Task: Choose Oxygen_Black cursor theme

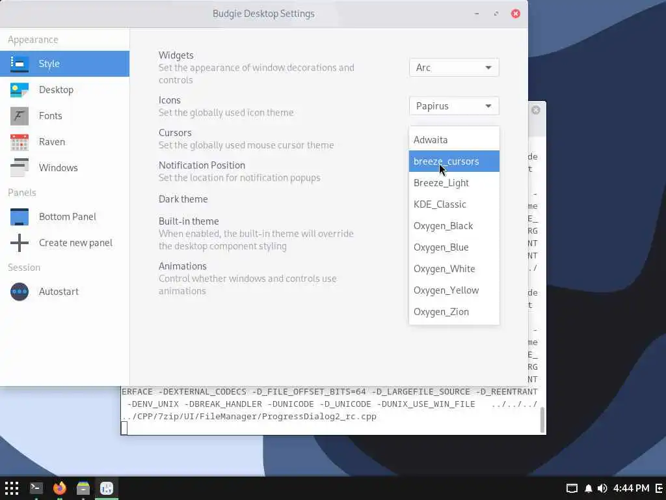Action: [x=454, y=226]
